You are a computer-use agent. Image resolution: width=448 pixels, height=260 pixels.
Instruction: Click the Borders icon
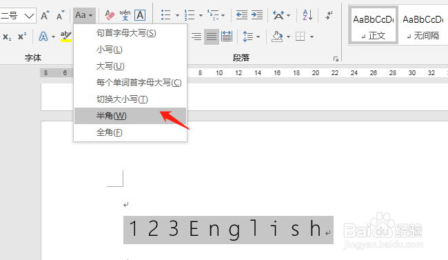pos(301,37)
